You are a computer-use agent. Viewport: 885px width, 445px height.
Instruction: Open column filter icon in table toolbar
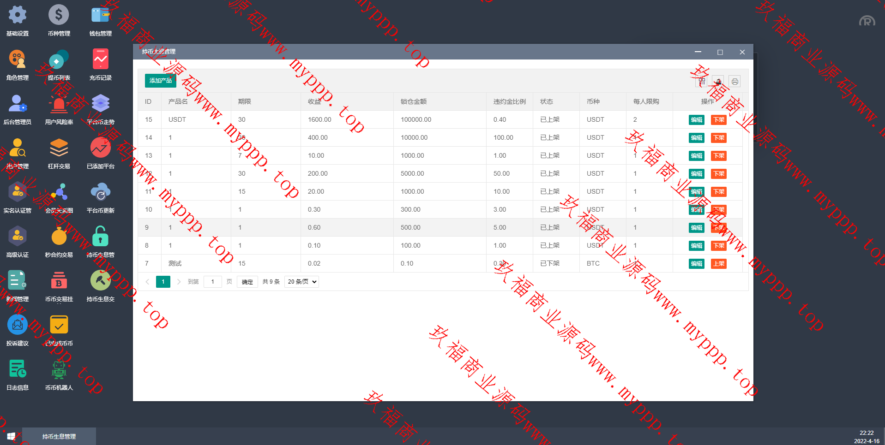(702, 82)
